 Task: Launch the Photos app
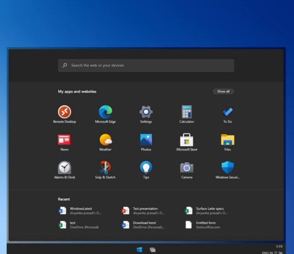tap(146, 142)
